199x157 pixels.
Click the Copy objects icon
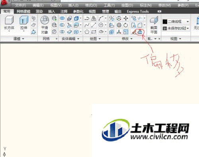pyautogui.click(x=134, y=18)
